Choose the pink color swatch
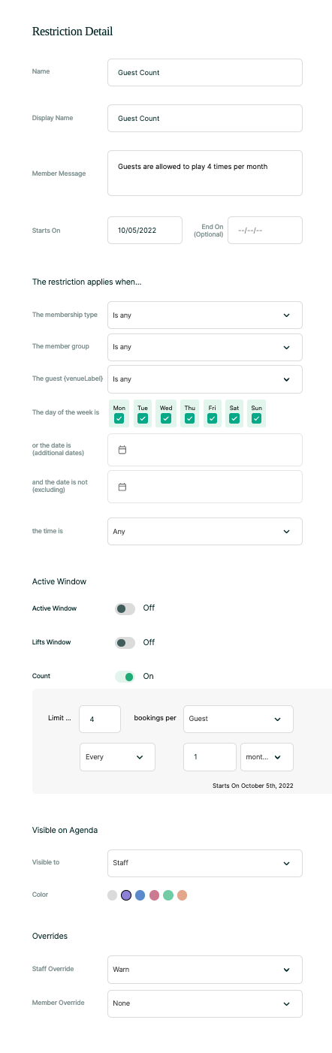 click(x=154, y=895)
